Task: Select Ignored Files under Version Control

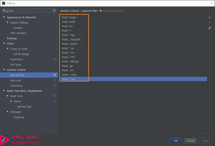Action: click(29, 75)
